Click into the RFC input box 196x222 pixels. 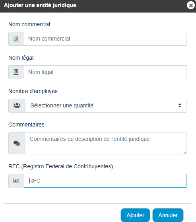pos(105,181)
